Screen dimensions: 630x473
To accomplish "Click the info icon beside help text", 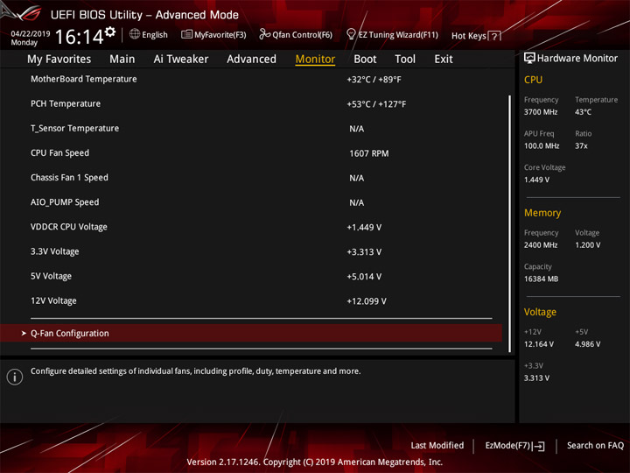I will coord(15,377).
